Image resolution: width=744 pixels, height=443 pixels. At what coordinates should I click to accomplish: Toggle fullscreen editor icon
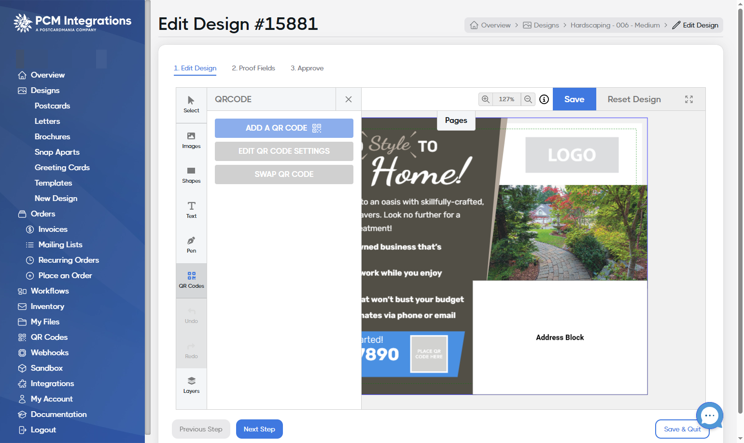(689, 99)
